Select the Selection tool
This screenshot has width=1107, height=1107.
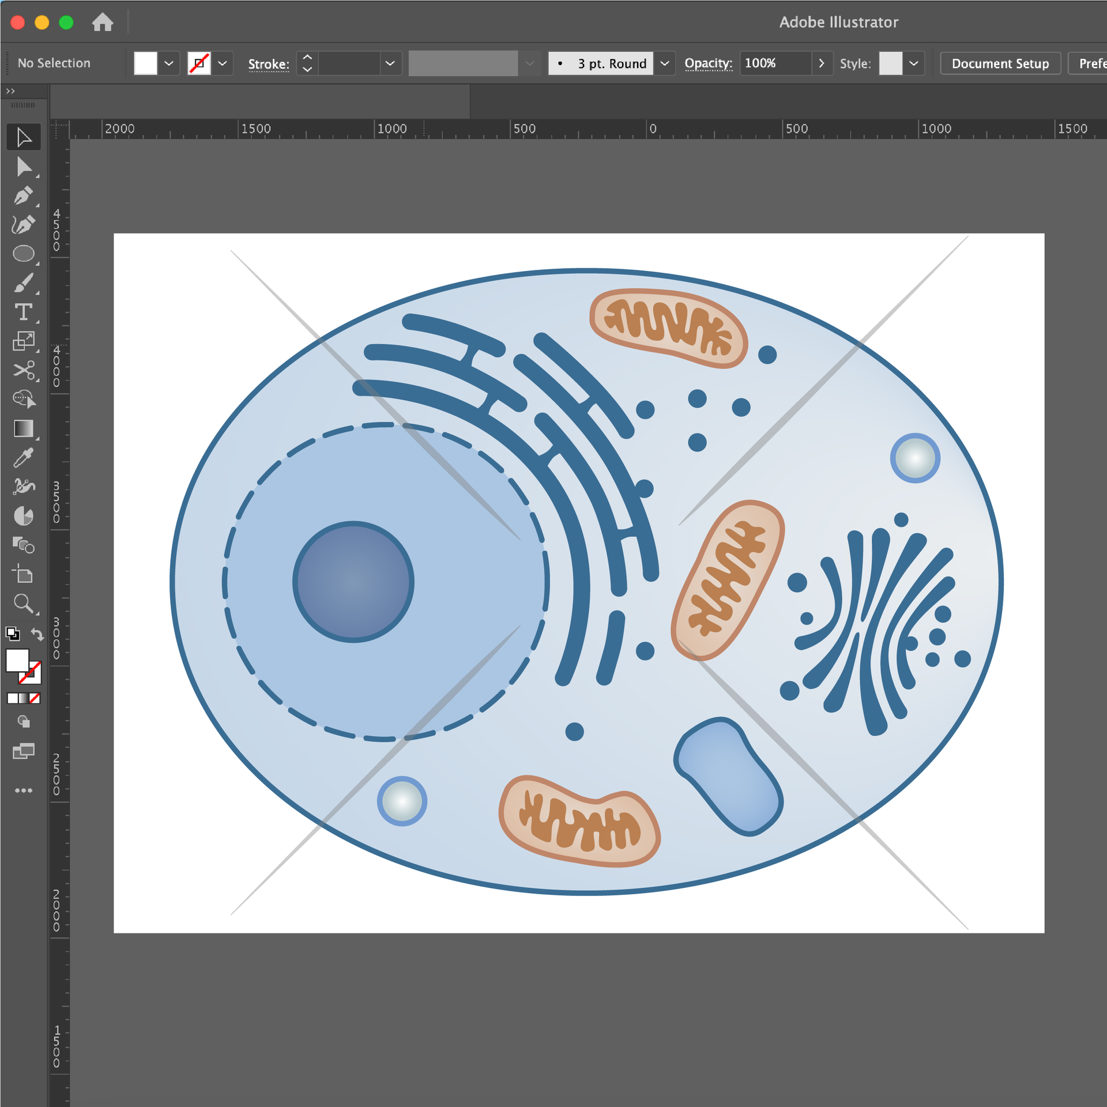pyautogui.click(x=24, y=137)
